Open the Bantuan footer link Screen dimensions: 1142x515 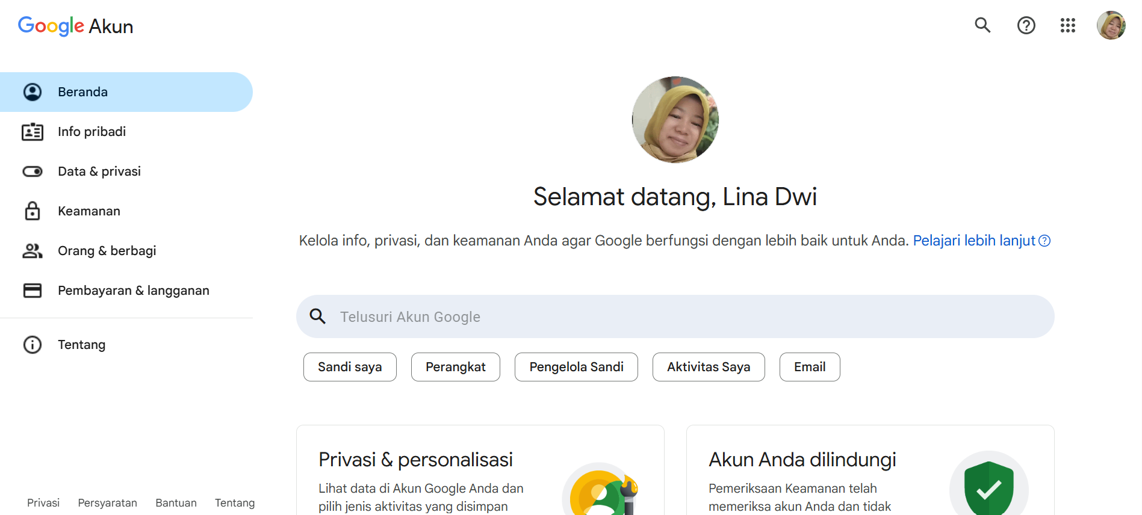[176, 503]
